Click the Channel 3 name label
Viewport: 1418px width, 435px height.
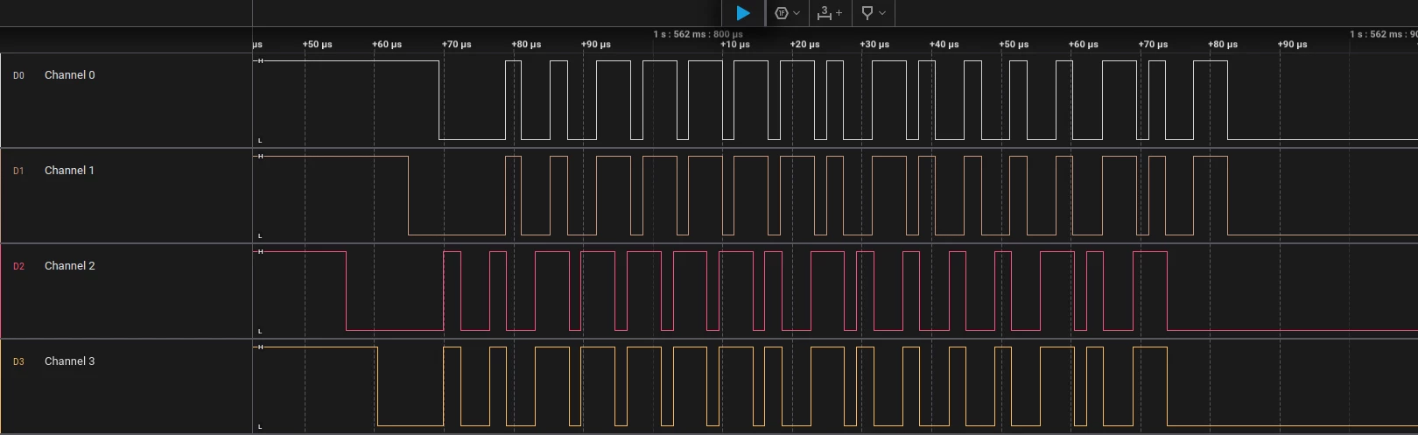[x=70, y=361]
